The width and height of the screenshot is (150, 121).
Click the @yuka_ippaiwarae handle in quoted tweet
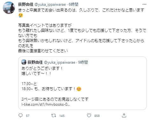60,62
